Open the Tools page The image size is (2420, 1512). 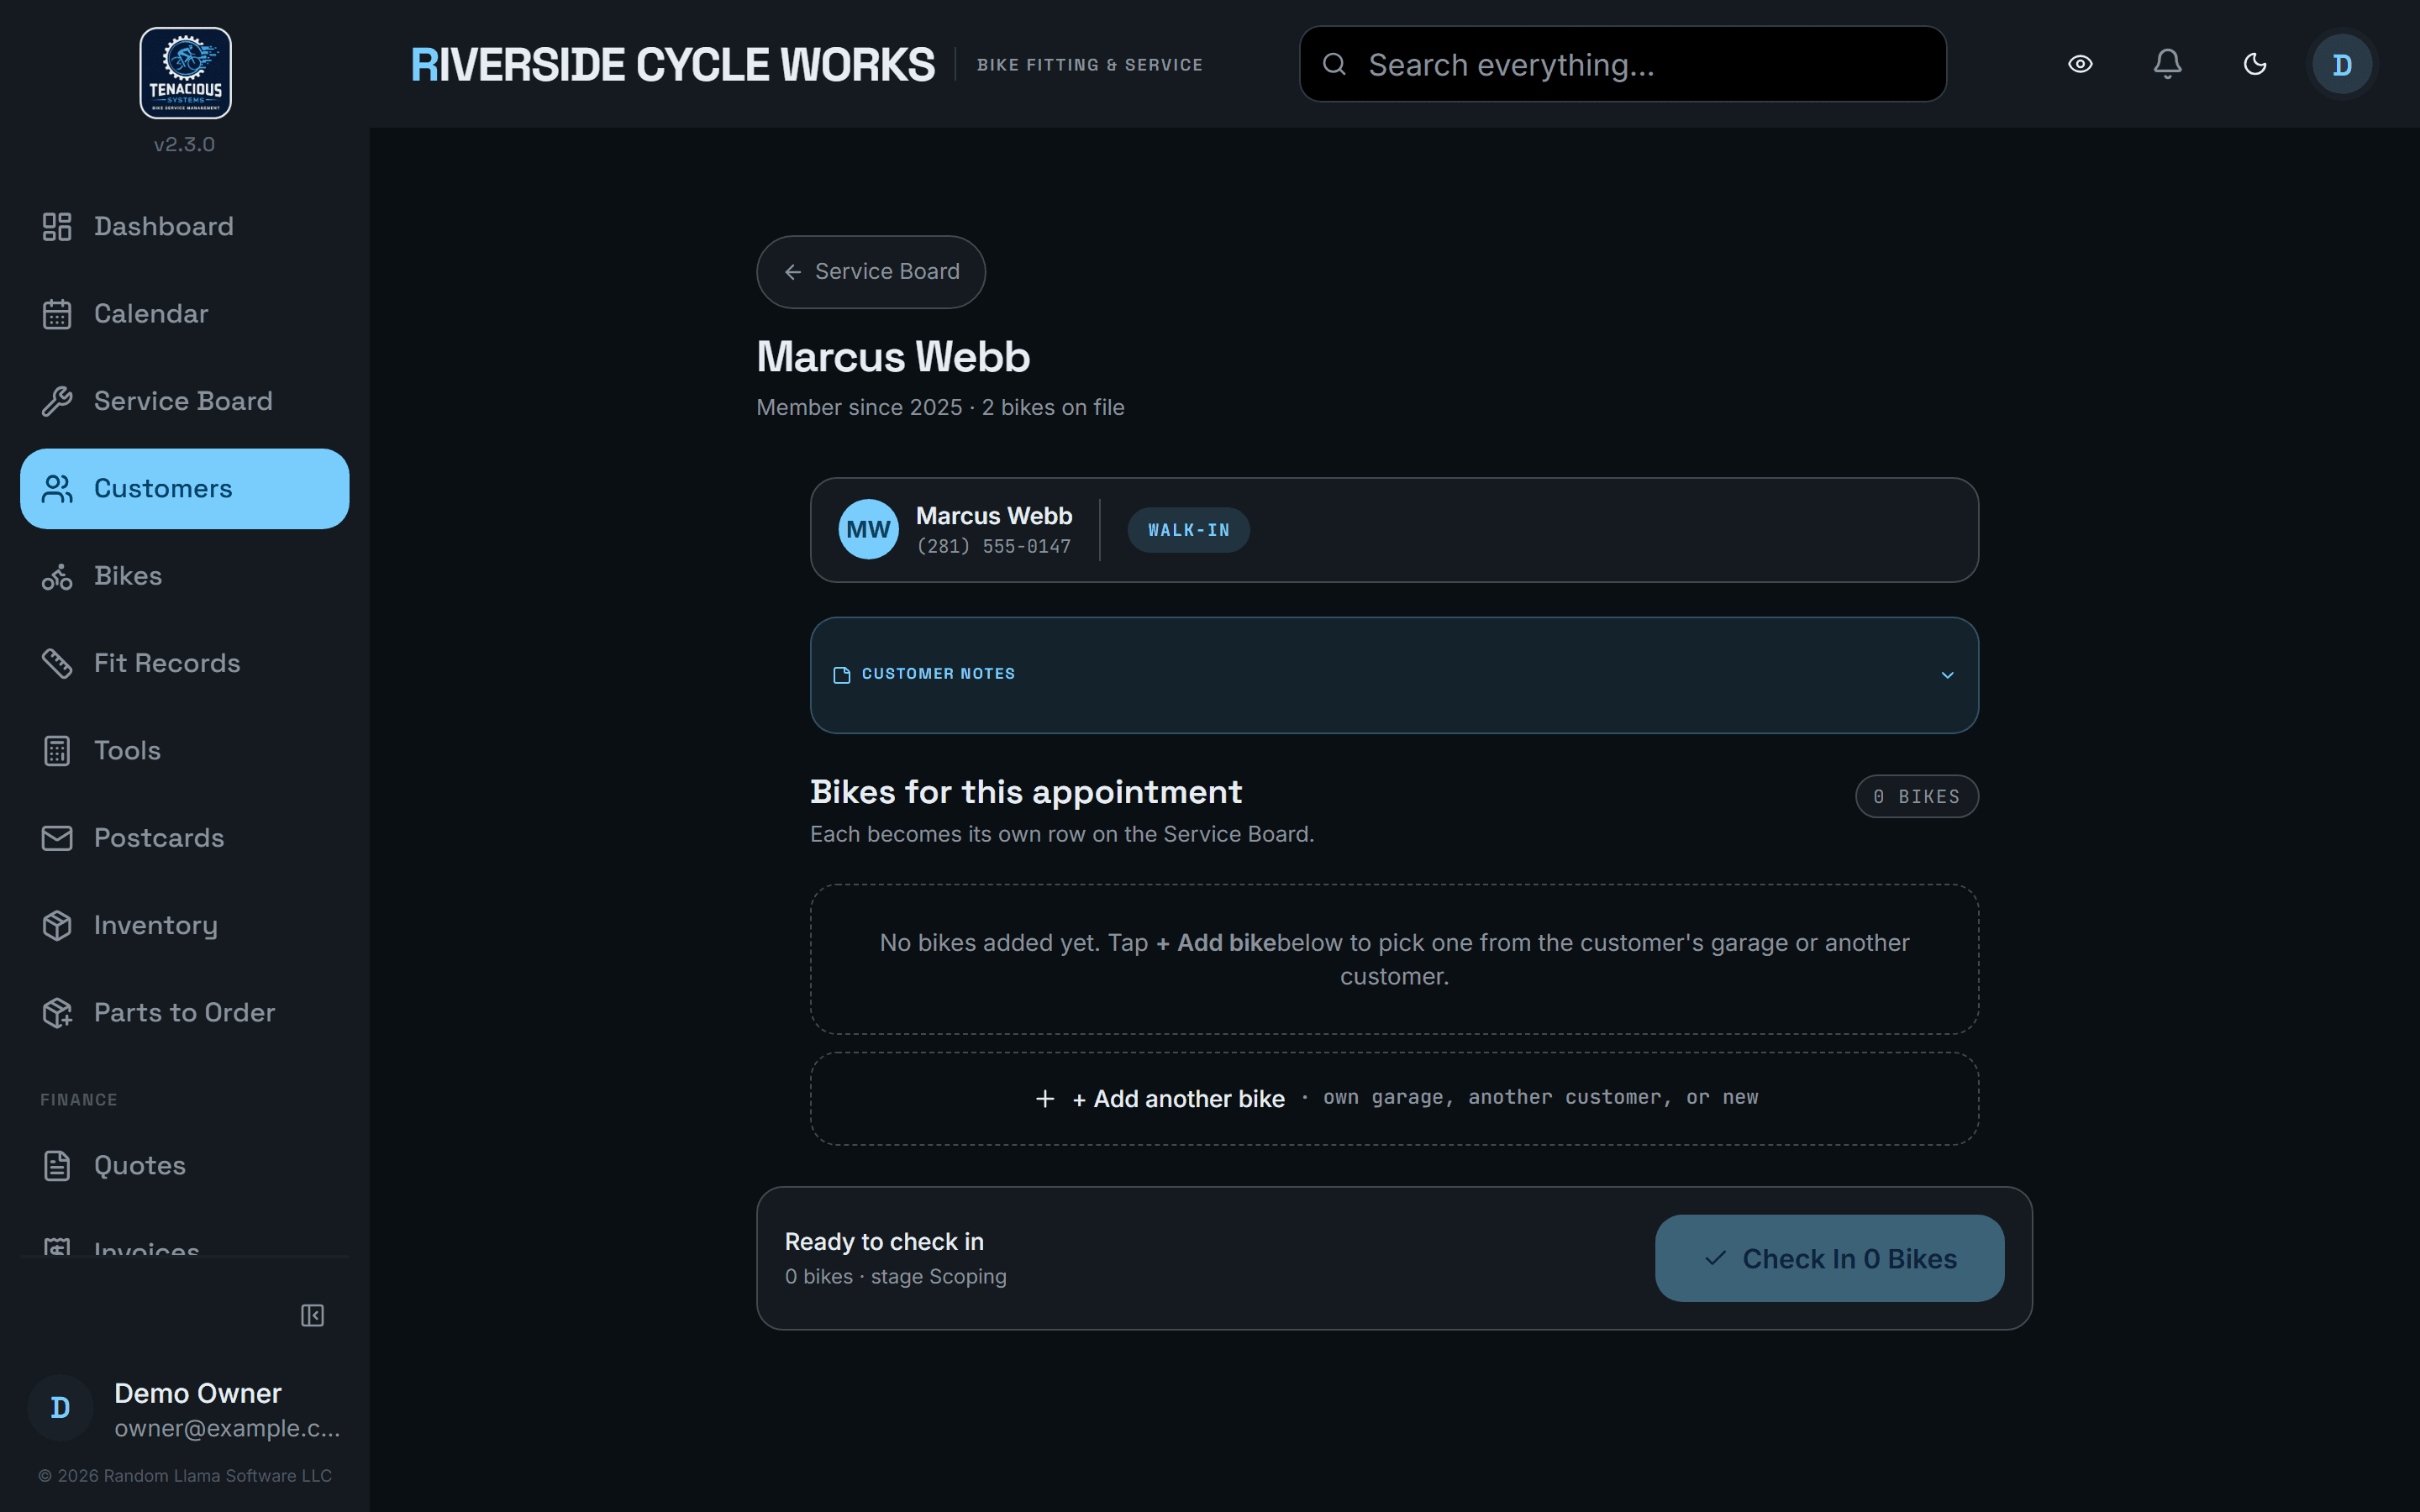[x=185, y=751]
